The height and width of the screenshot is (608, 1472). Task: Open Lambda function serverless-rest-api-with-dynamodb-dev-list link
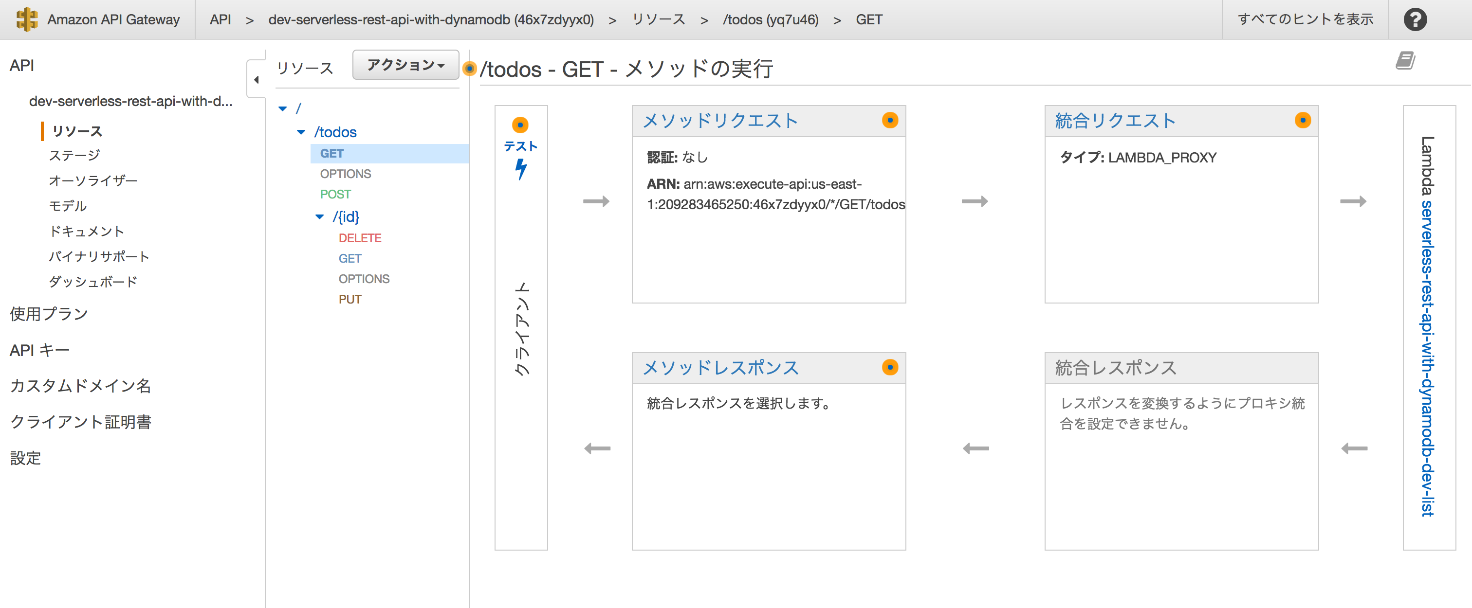point(1427,358)
